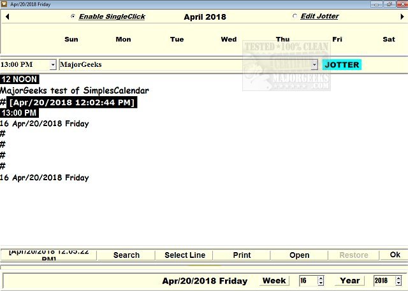Click the year field showing 2018
Screen dimensions: 408x291
coord(384,281)
